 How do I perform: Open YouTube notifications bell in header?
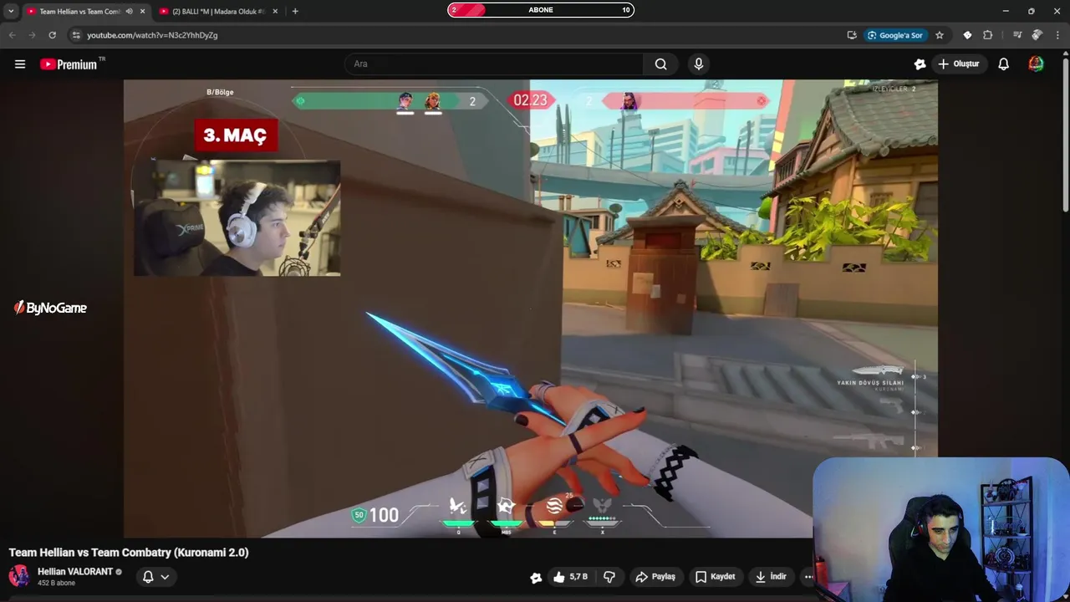pyautogui.click(x=1003, y=64)
